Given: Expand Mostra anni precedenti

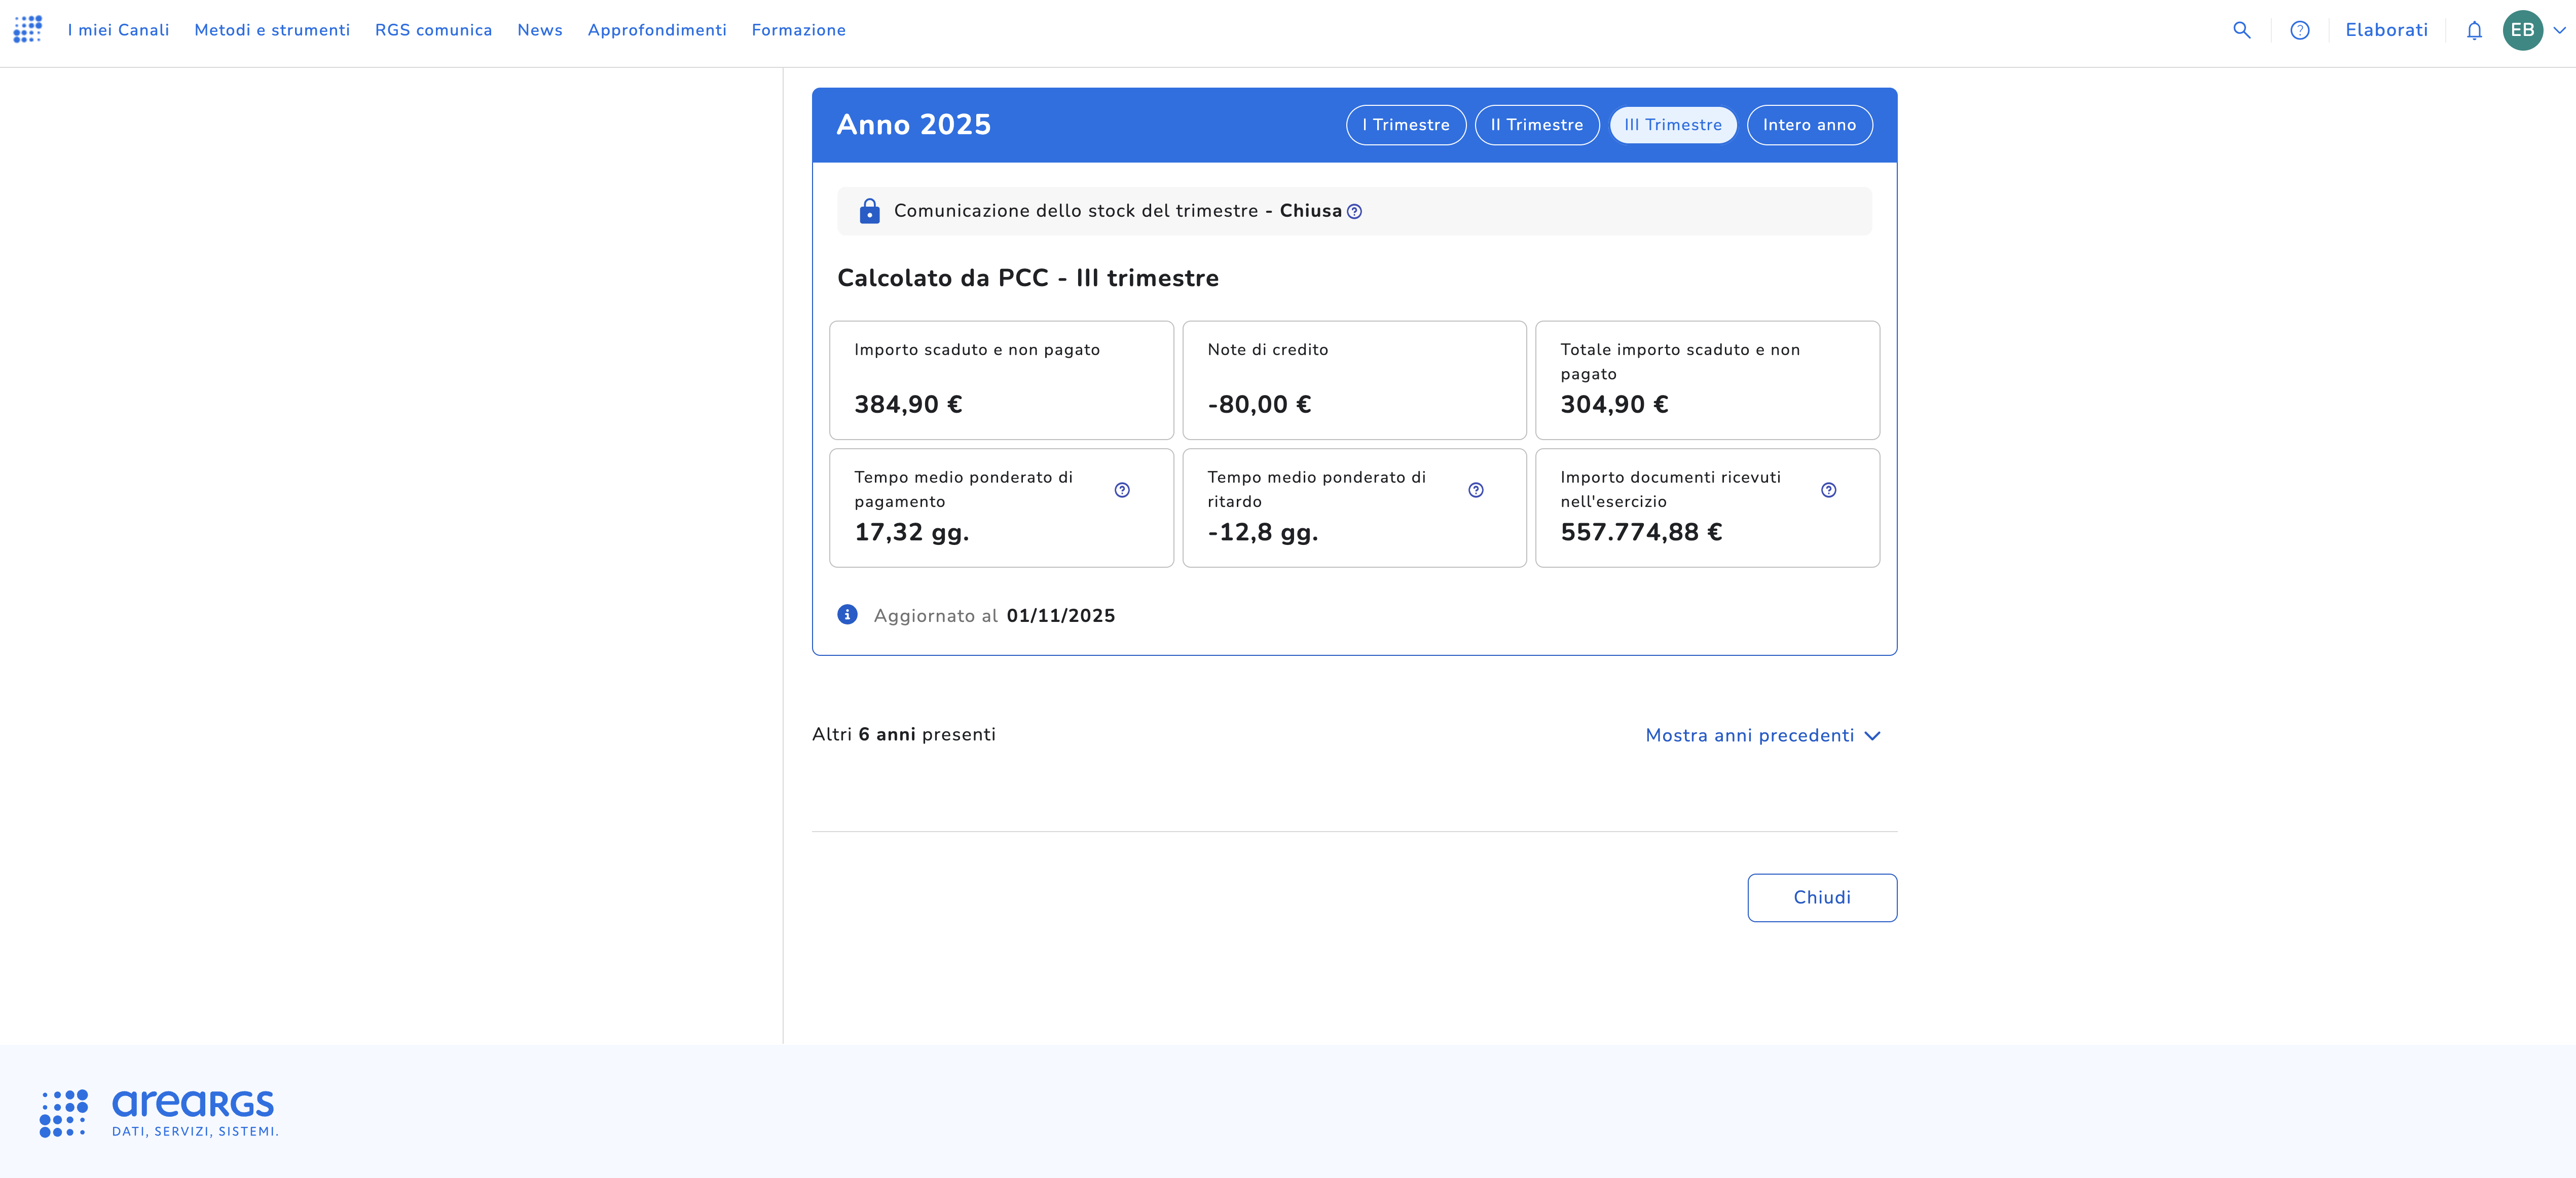Looking at the screenshot, I should point(1763,735).
